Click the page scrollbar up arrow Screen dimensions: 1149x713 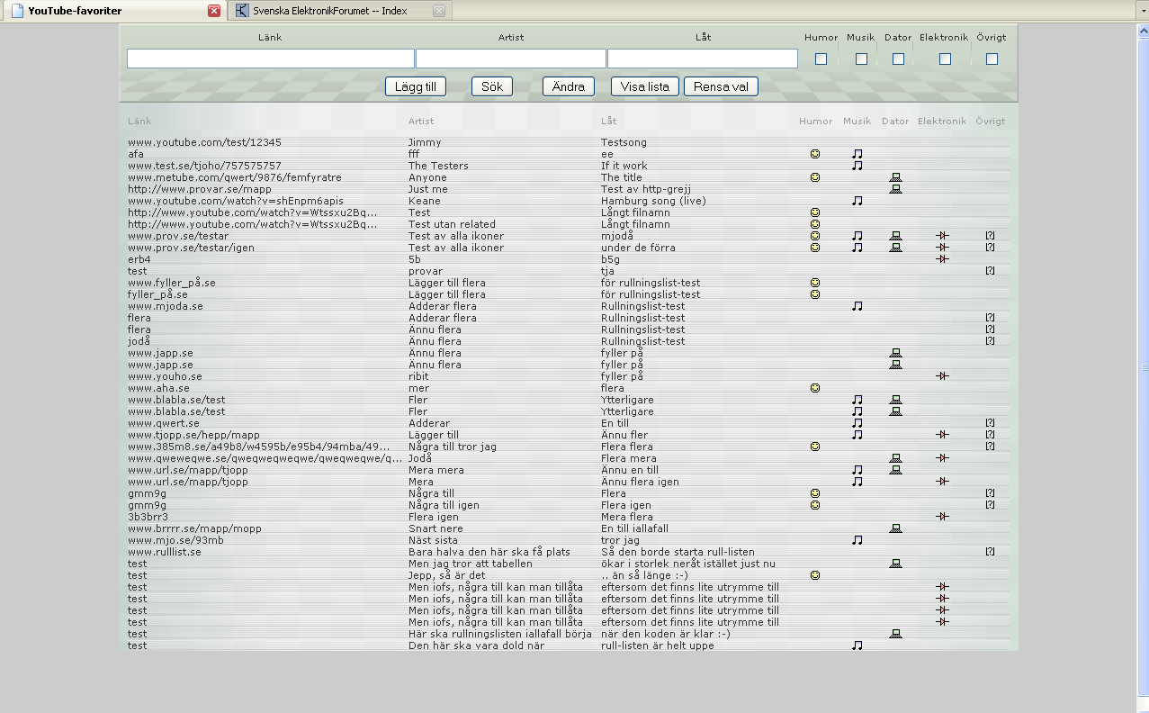click(1144, 30)
